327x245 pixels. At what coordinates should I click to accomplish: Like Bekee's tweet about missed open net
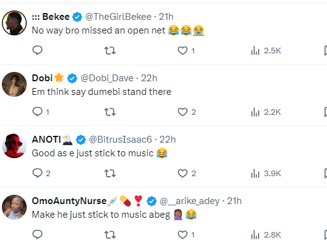[186, 50]
